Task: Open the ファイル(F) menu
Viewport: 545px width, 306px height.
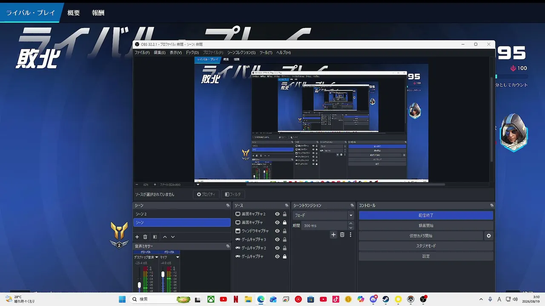Action: tap(142, 53)
